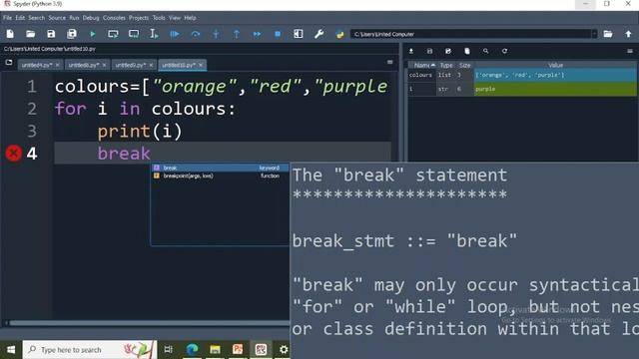Import data in Variable Explorer

(411, 51)
